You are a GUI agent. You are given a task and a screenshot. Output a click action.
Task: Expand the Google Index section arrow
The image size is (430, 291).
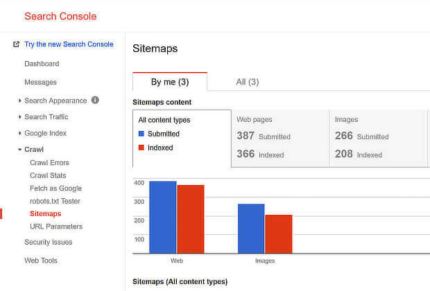[x=19, y=133]
